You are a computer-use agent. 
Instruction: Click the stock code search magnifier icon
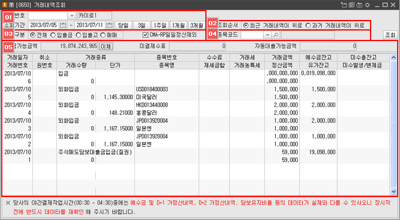[x=275, y=35]
